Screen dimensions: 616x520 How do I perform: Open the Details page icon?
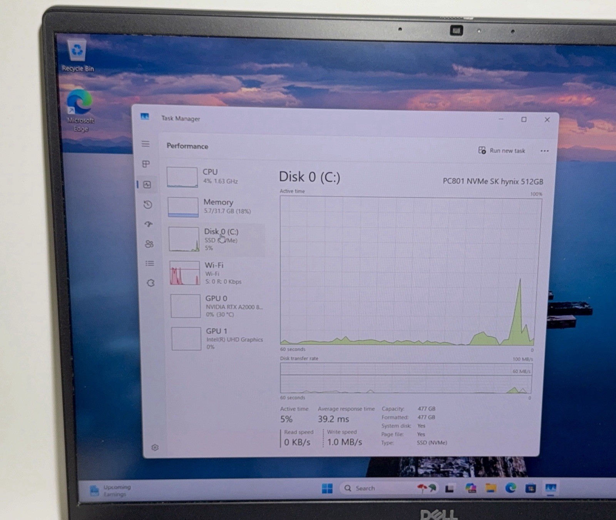pos(150,264)
